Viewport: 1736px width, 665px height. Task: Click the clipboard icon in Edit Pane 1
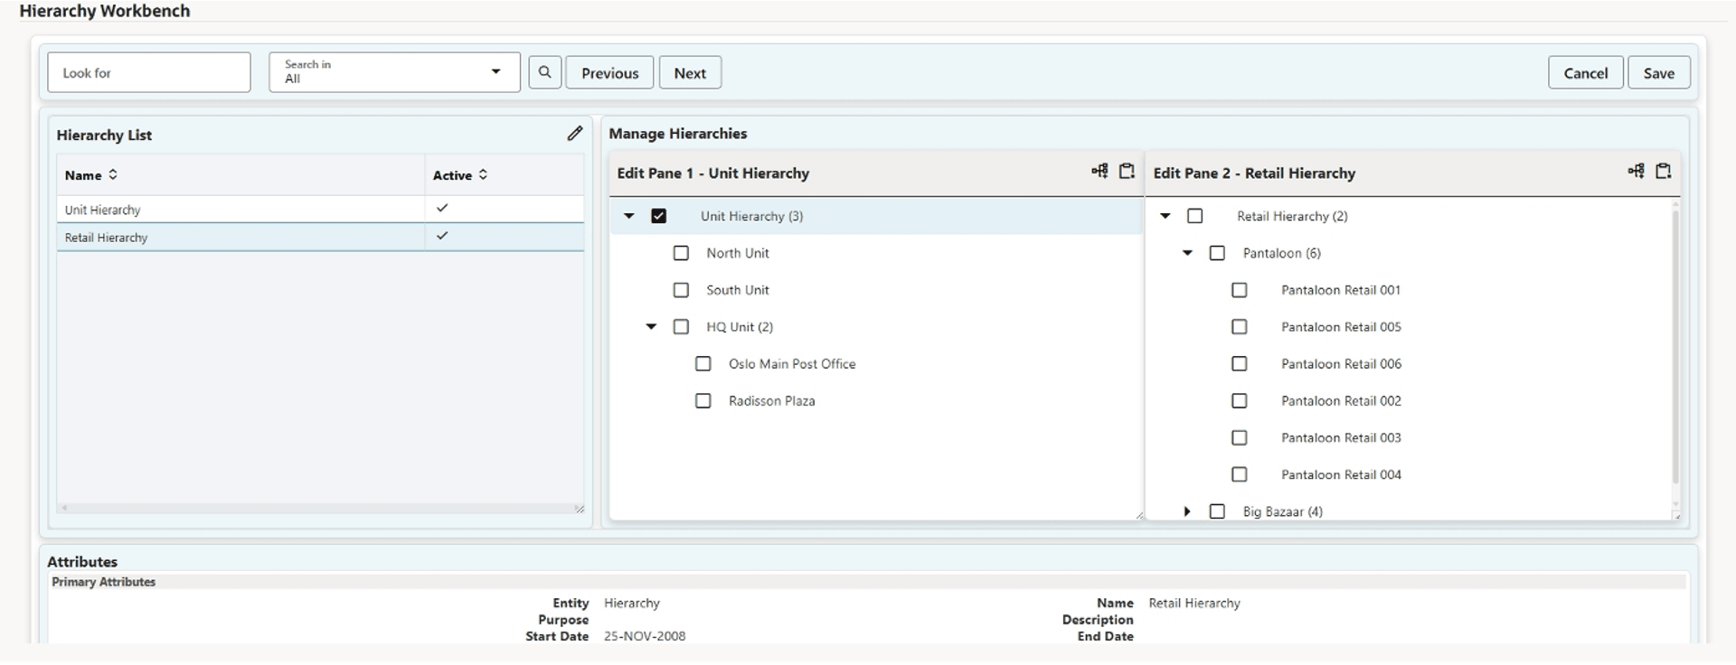click(1127, 171)
